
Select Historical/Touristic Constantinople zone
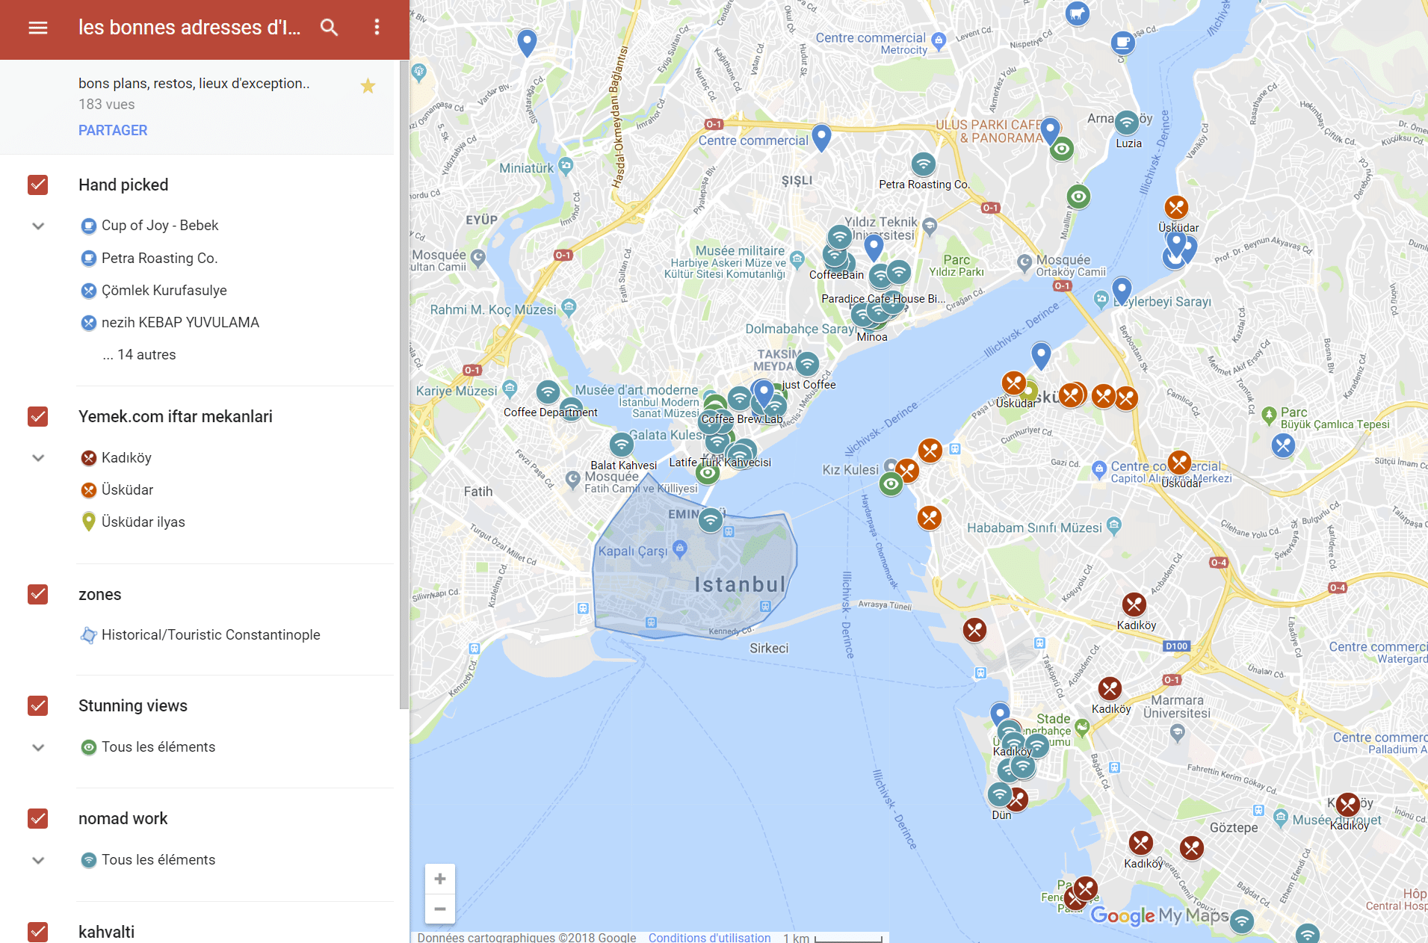[x=210, y=635]
